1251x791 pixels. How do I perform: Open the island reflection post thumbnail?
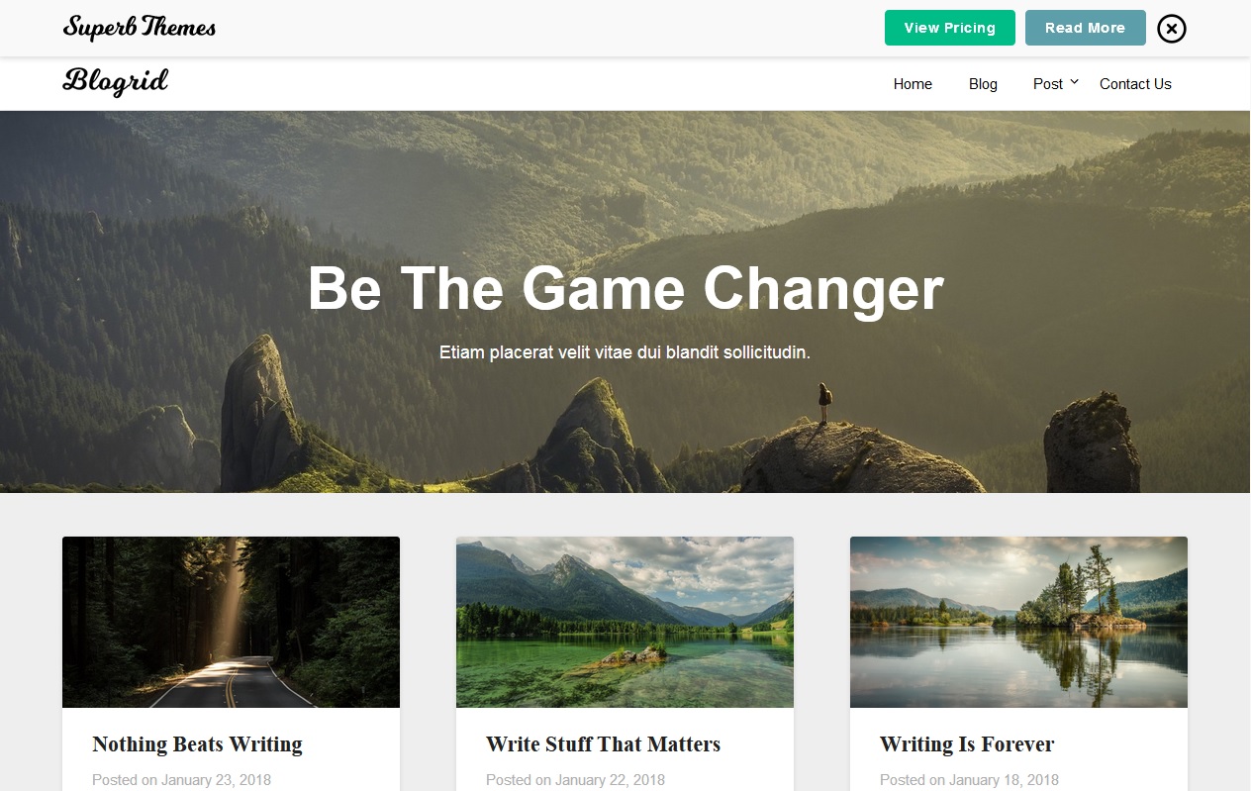point(1018,622)
